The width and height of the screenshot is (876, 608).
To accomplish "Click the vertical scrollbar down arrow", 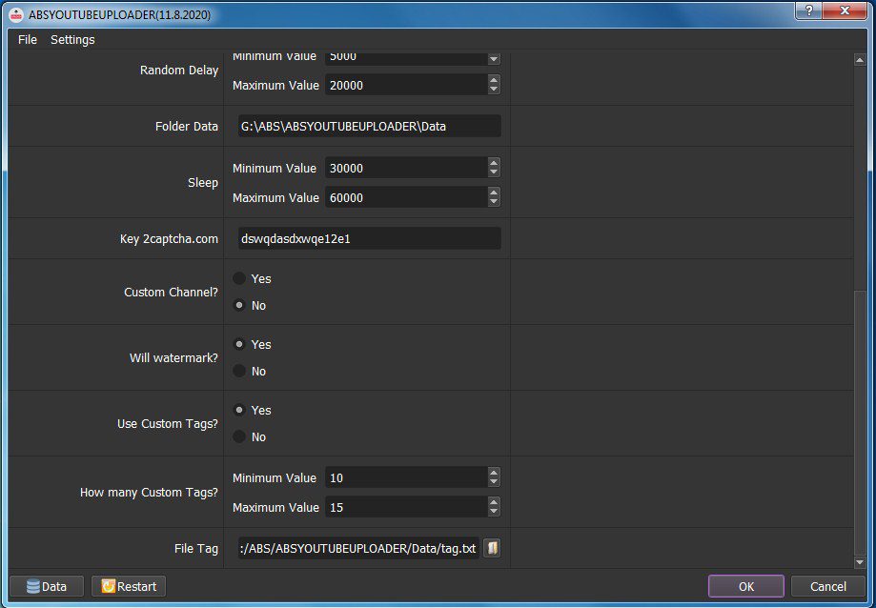I will [x=860, y=562].
